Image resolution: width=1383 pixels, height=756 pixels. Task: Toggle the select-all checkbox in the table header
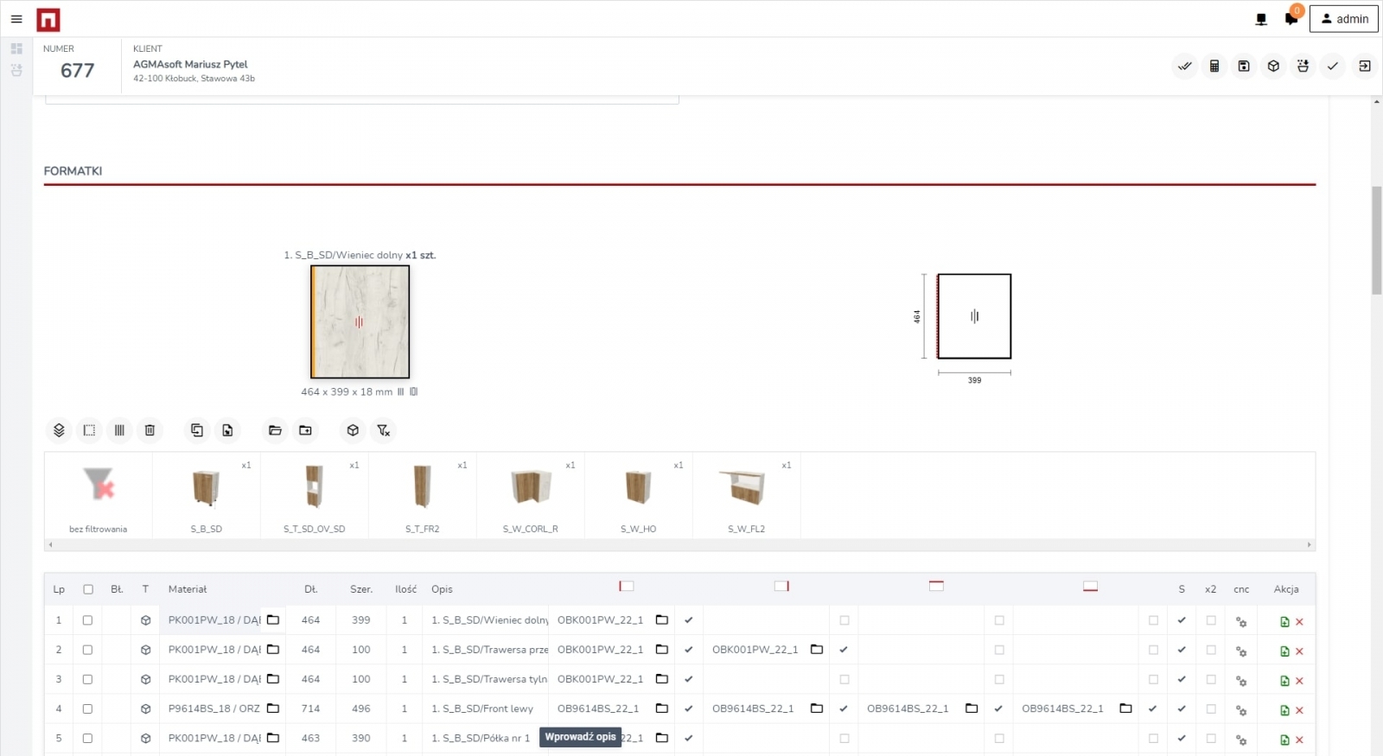point(88,589)
